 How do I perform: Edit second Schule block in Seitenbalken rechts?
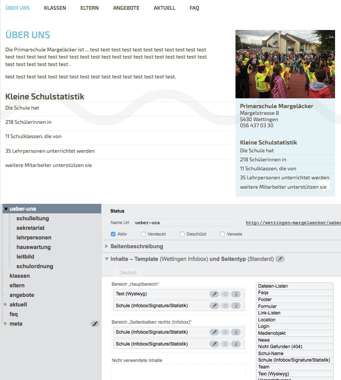click(214, 344)
